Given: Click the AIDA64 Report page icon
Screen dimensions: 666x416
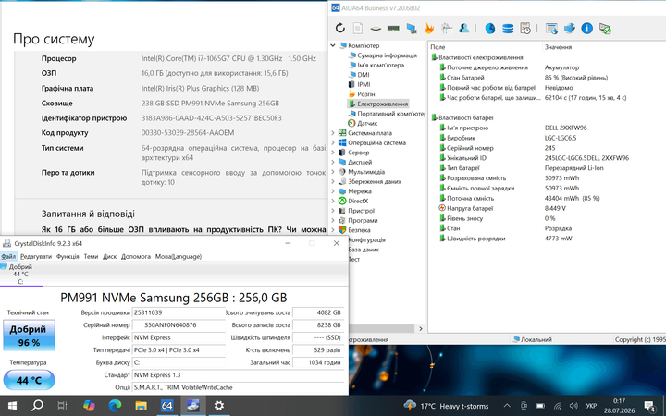Looking at the screenshot, I should tap(358, 29).
